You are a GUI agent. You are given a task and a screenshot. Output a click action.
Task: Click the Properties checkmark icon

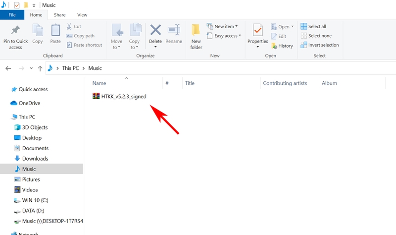pos(258,30)
